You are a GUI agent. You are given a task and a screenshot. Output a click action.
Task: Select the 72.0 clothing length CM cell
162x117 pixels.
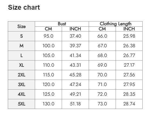point(102,94)
